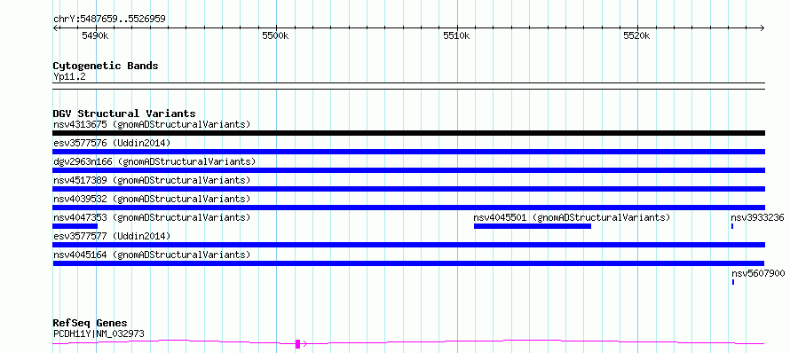Open variant label esv3577576 (Uddin2014)
Image resolution: width=790 pixels, height=353 pixels.
[x=112, y=143]
